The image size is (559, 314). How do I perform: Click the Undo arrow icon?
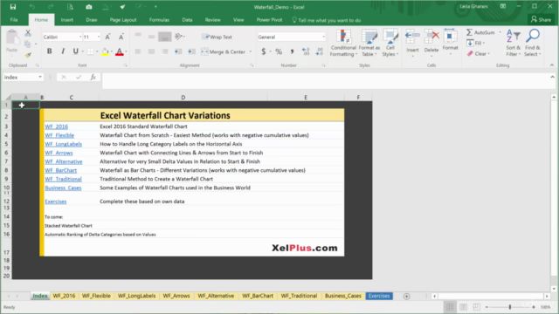point(31,7)
